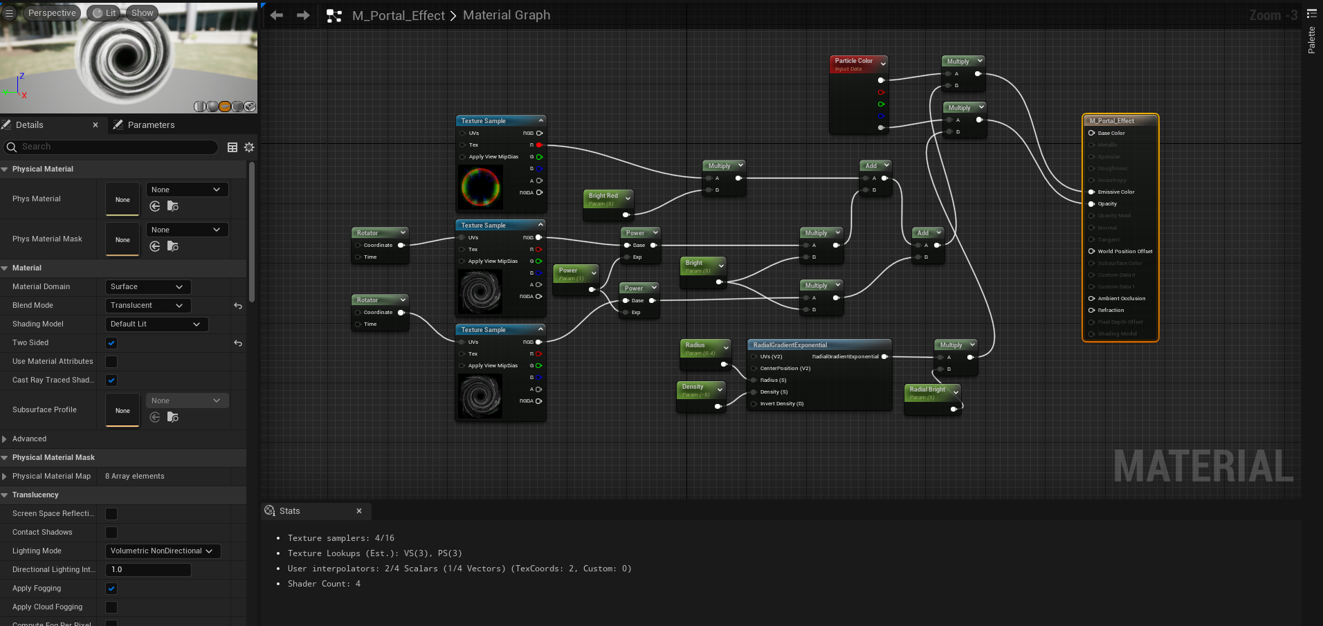Reset Blend Mode to default value

(238, 306)
